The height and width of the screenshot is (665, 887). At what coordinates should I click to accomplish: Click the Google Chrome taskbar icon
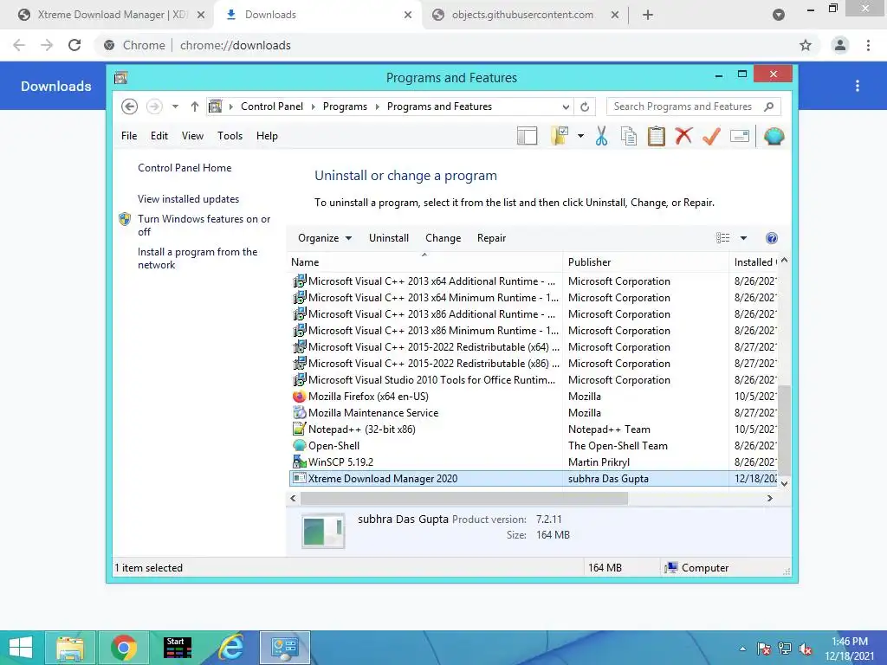(124, 648)
